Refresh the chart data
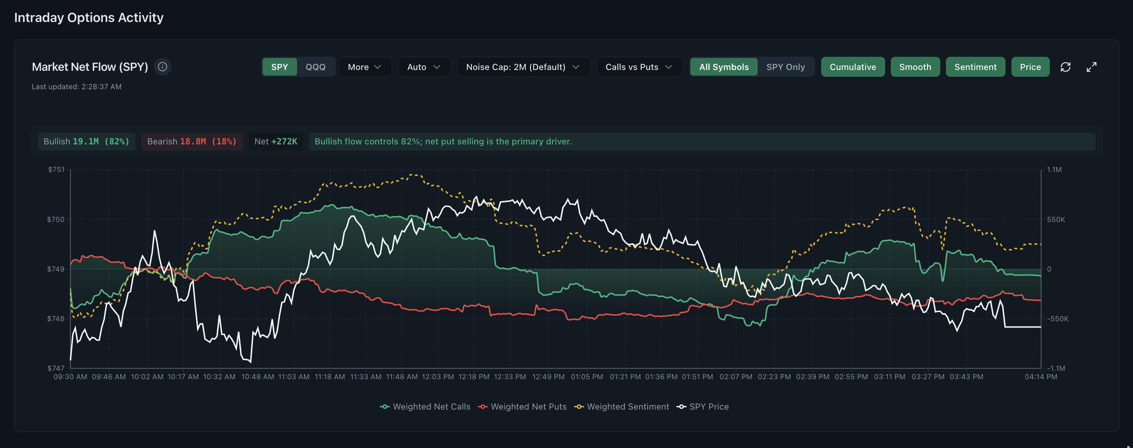The height and width of the screenshot is (448, 1133). [1065, 67]
